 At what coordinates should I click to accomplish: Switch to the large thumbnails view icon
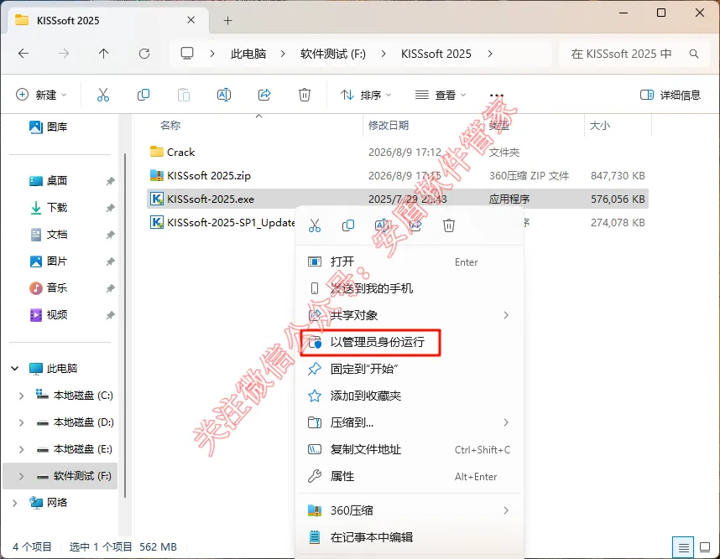tap(705, 547)
